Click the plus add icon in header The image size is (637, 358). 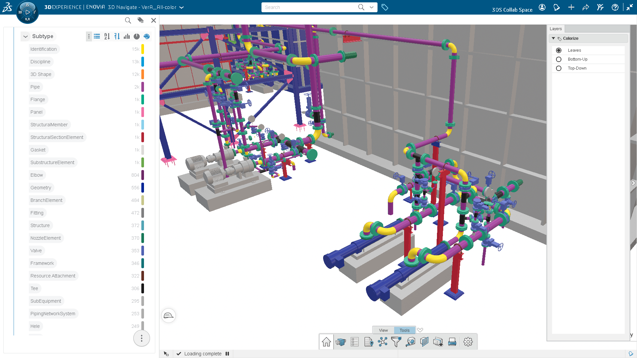(571, 7)
